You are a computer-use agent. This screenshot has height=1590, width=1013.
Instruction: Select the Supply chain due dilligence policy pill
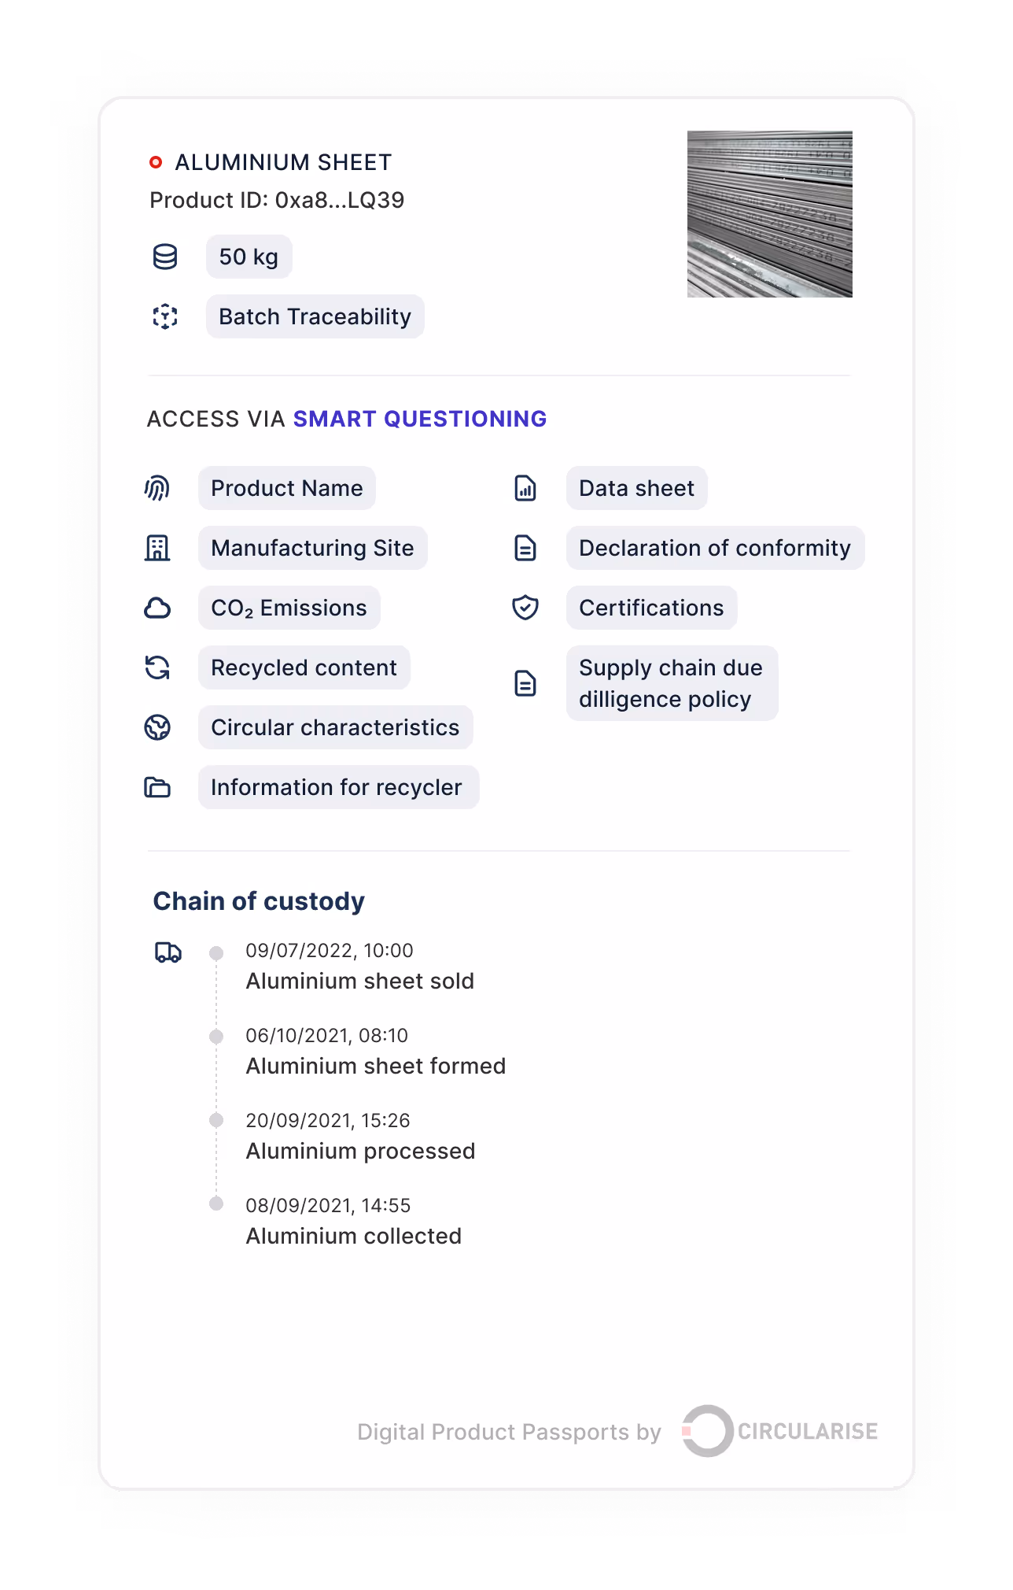[x=671, y=683]
